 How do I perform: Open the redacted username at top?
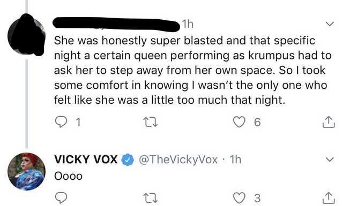116,25
